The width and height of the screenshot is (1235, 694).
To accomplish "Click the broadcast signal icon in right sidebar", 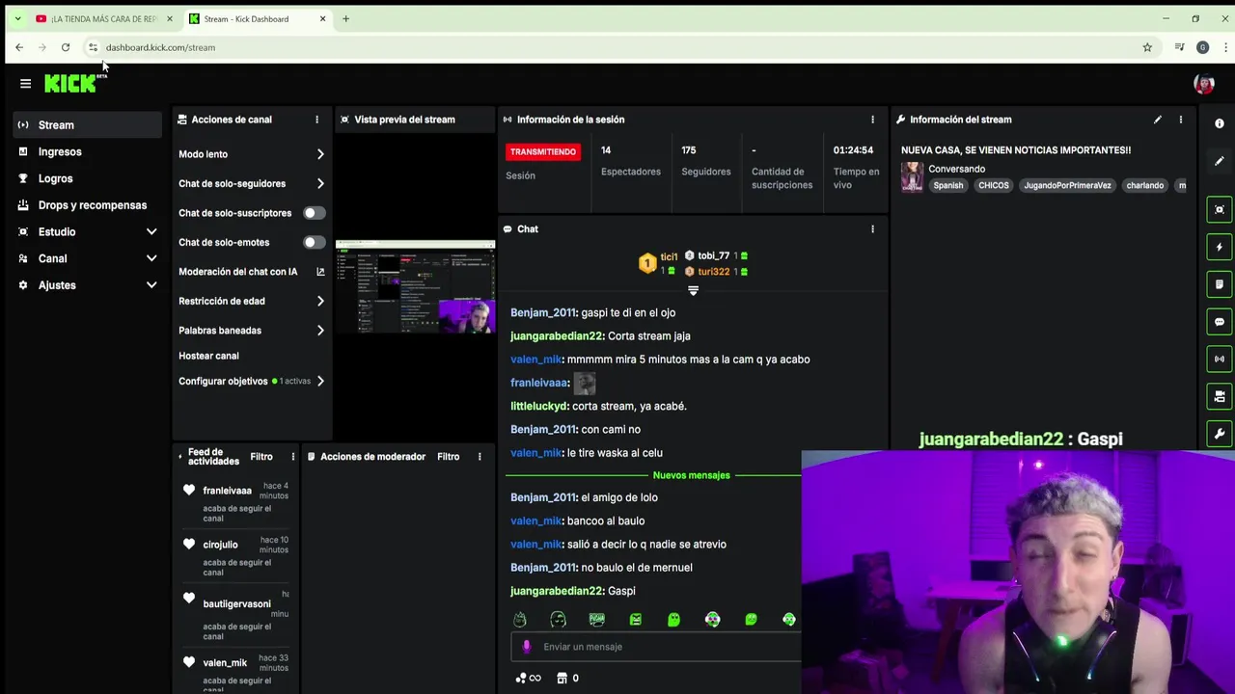I will (1220, 359).
